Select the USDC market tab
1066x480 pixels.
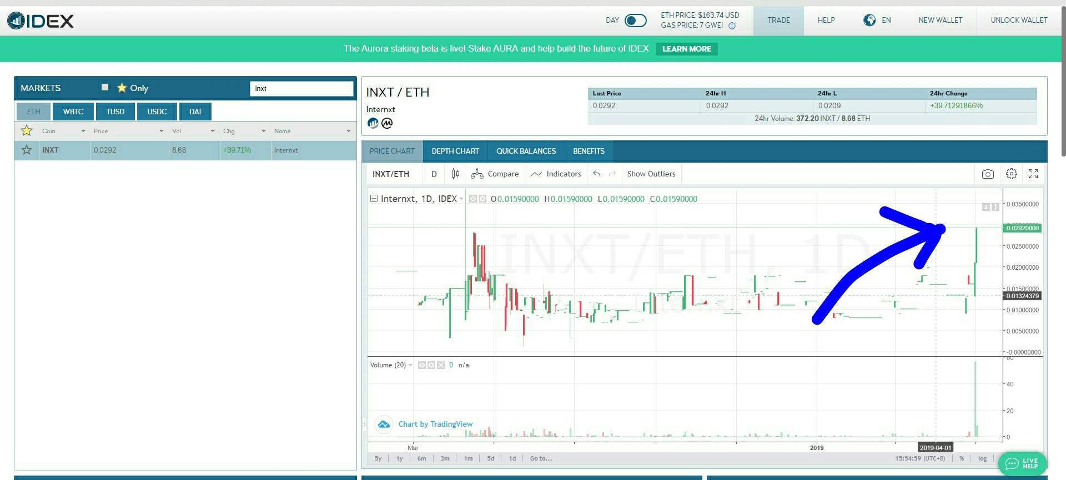click(x=157, y=112)
